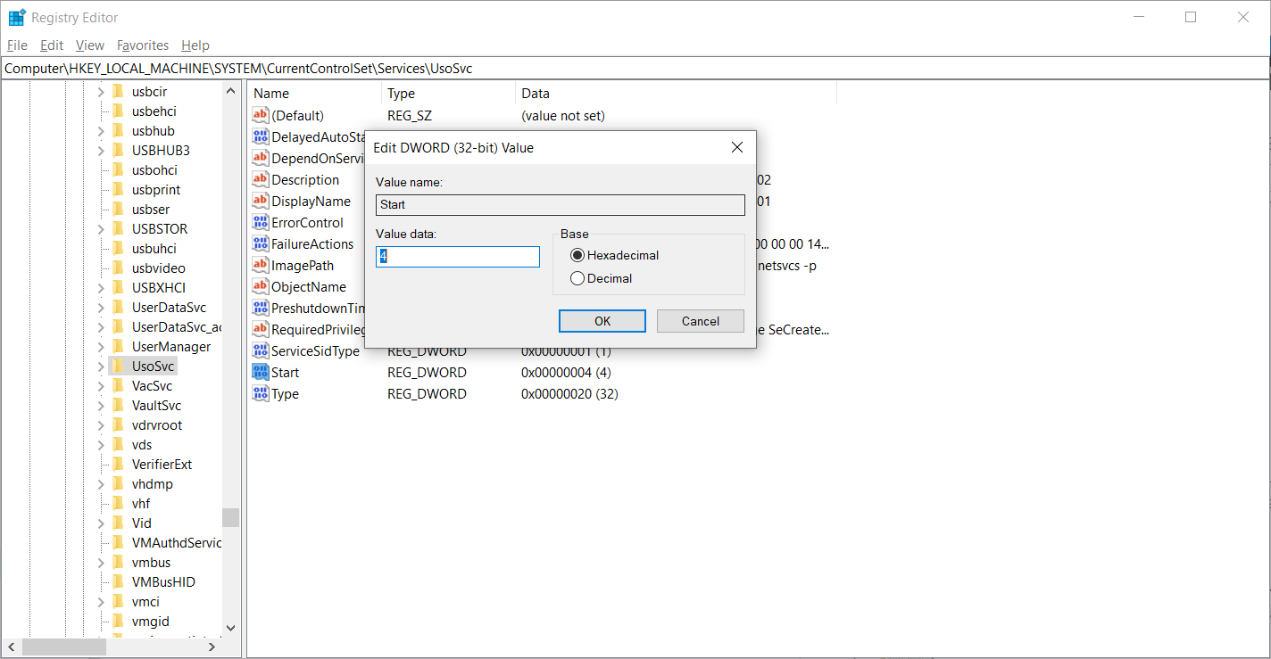1271x659 pixels.
Task: Expand the usbcir tree node
Action: 101,91
